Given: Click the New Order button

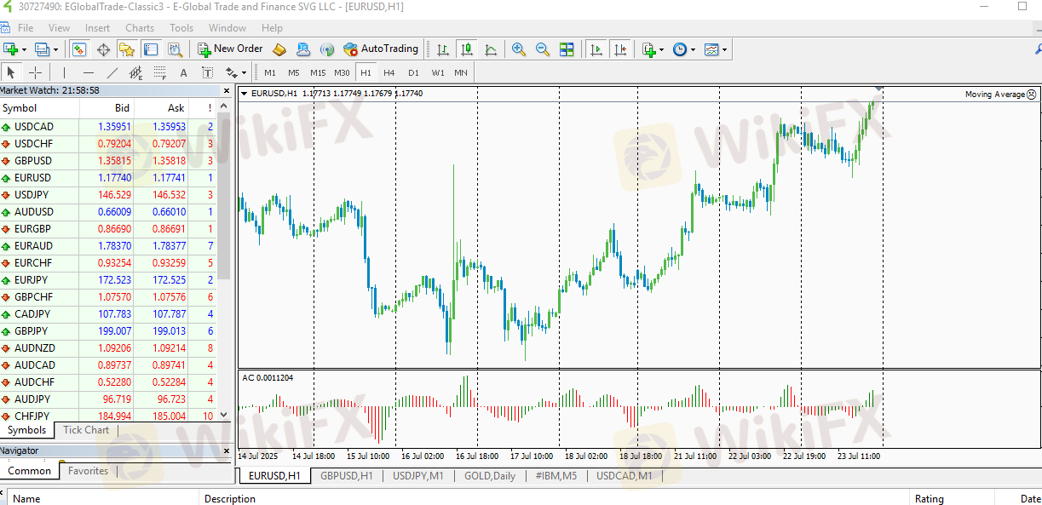Looking at the screenshot, I should [x=230, y=49].
